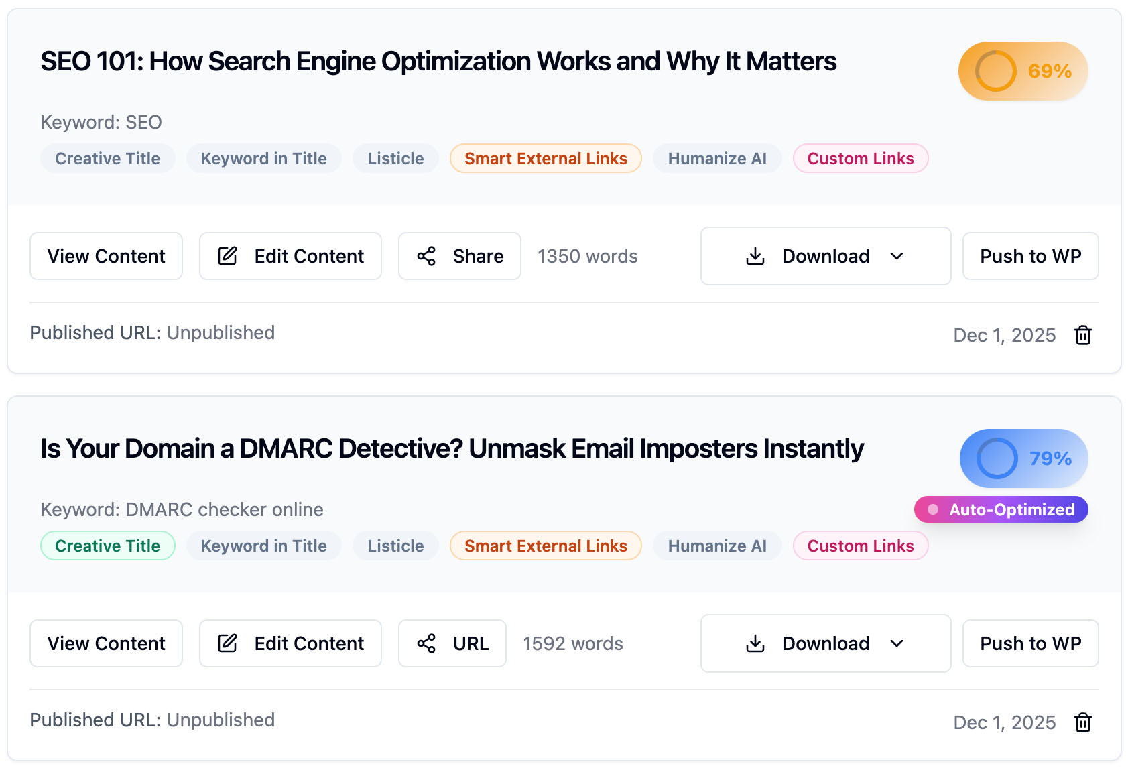Click the orange 69% score indicator
Screen dimensions: 1126x768
point(1023,71)
